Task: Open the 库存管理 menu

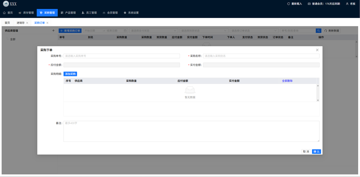Action: coord(26,13)
